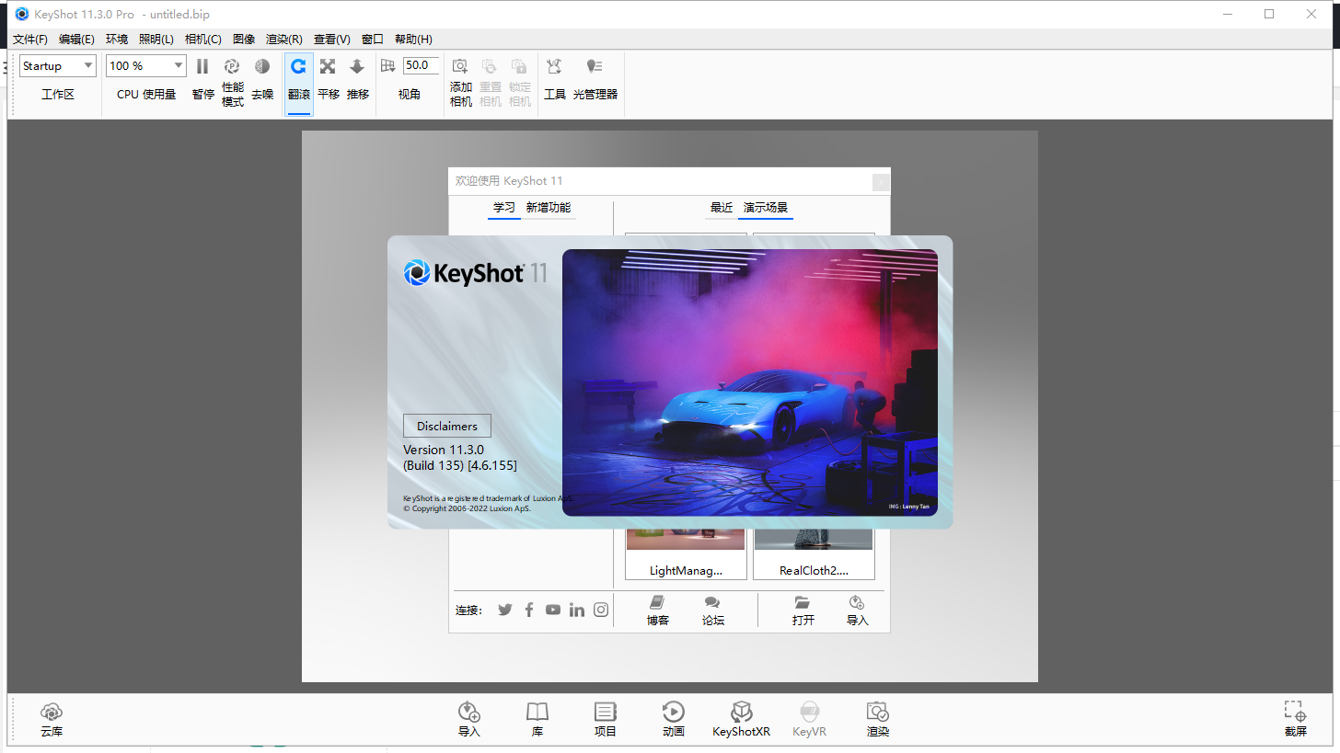Viewport: 1340px width, 753px height.
Task: Open the Facebook link in welcome dialog
Action: coord(529,610)
